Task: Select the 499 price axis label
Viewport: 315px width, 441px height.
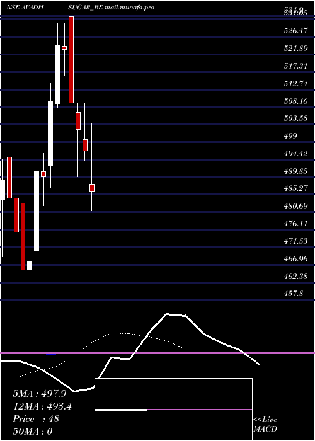Action: [x=290, y=136]
